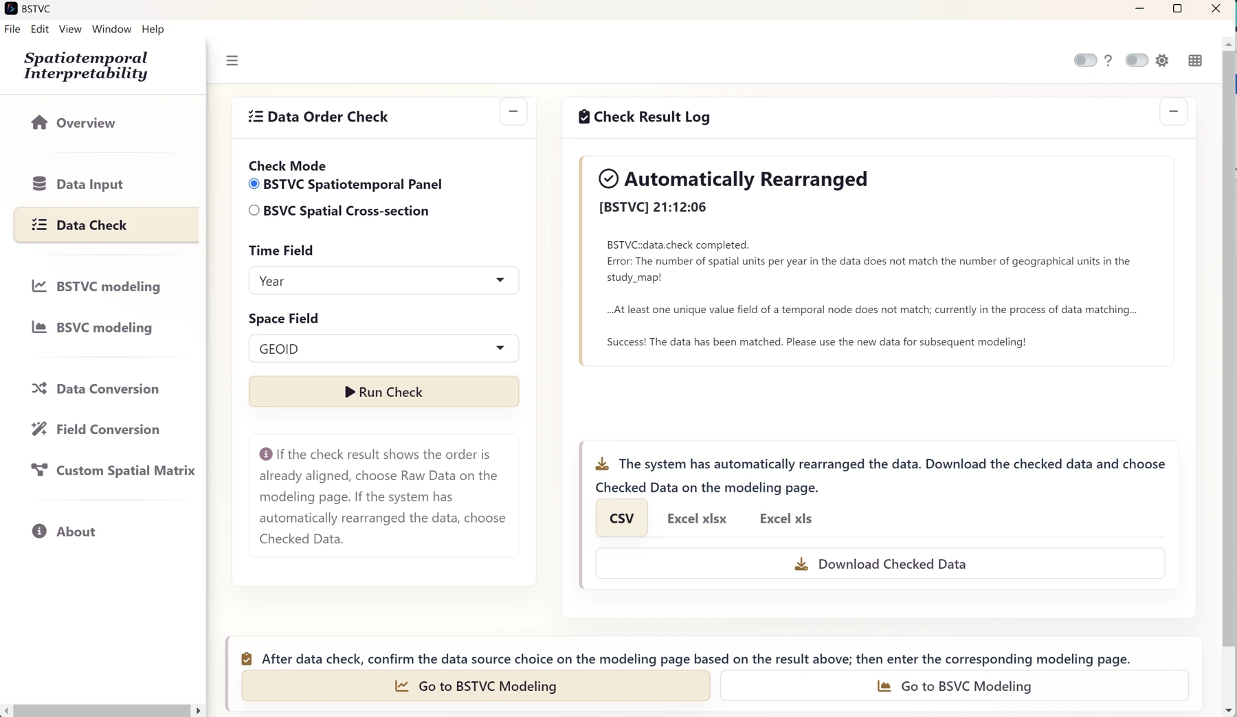
Task: Click Go to BSTVC Modeling button
Action: pos(476,686)
